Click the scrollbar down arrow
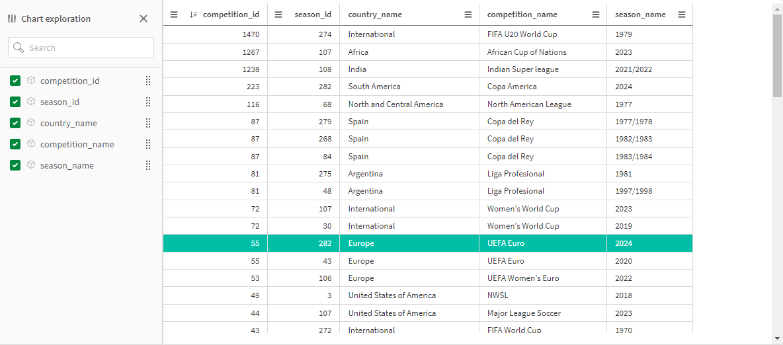The width and height of the screenshot is (783, 345). click(778, 338)
